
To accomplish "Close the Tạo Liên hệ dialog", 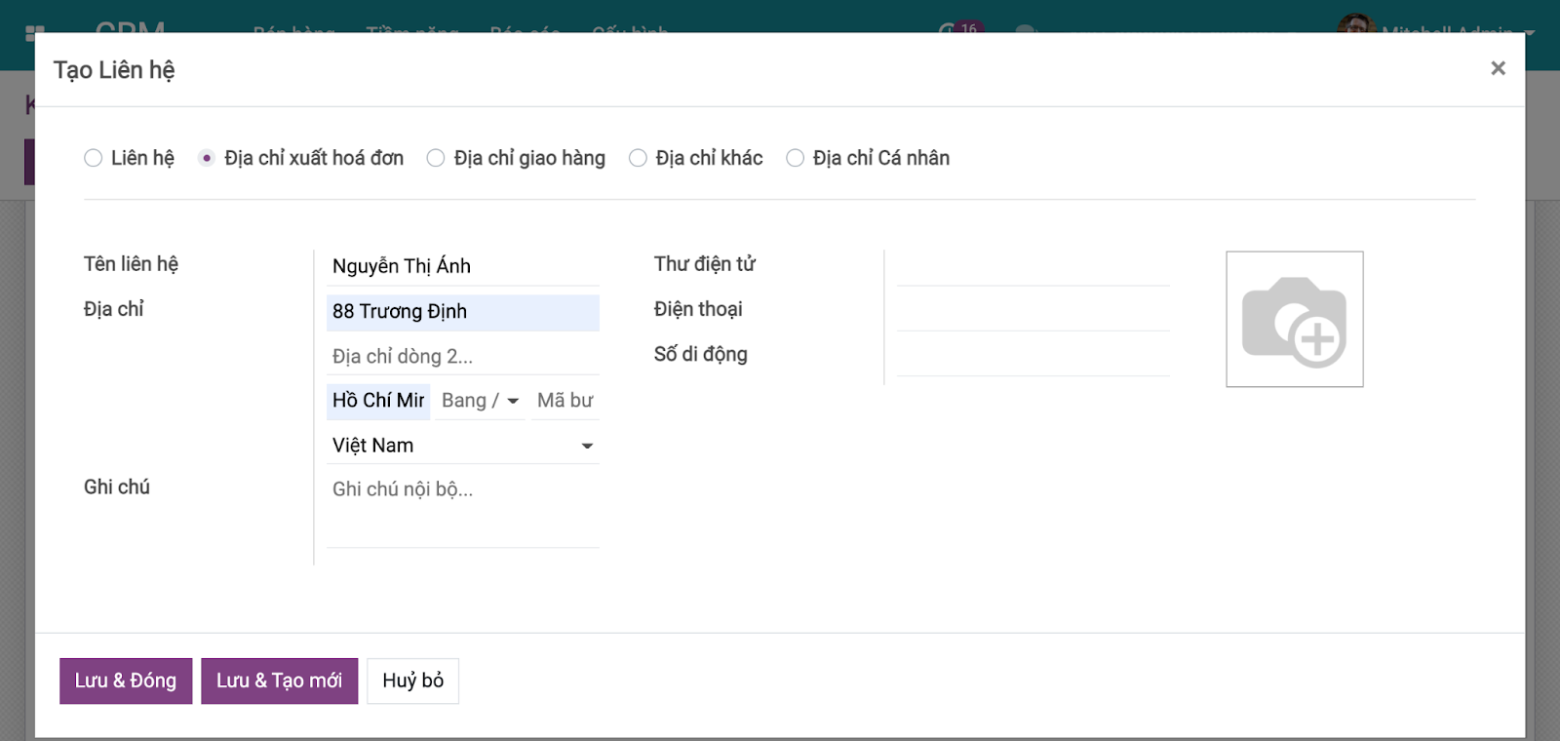I will pos(1498,68).
